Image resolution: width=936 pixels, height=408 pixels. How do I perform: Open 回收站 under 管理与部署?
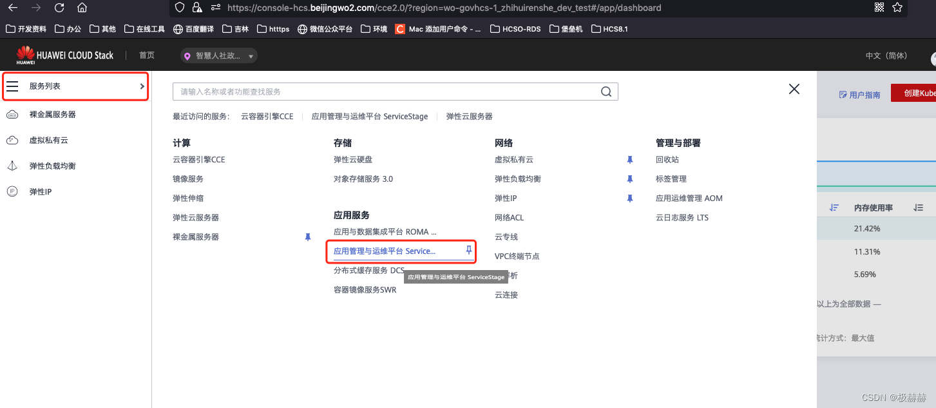667,159
